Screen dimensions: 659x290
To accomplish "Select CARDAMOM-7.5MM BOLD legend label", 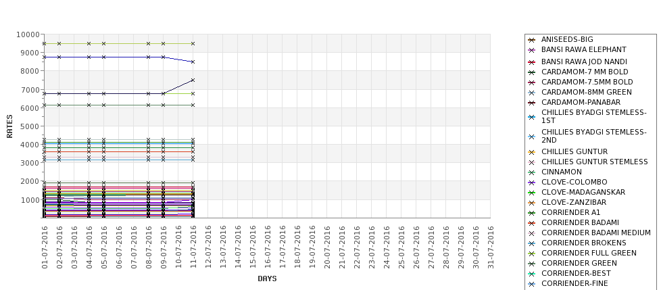I will point(587,82).
